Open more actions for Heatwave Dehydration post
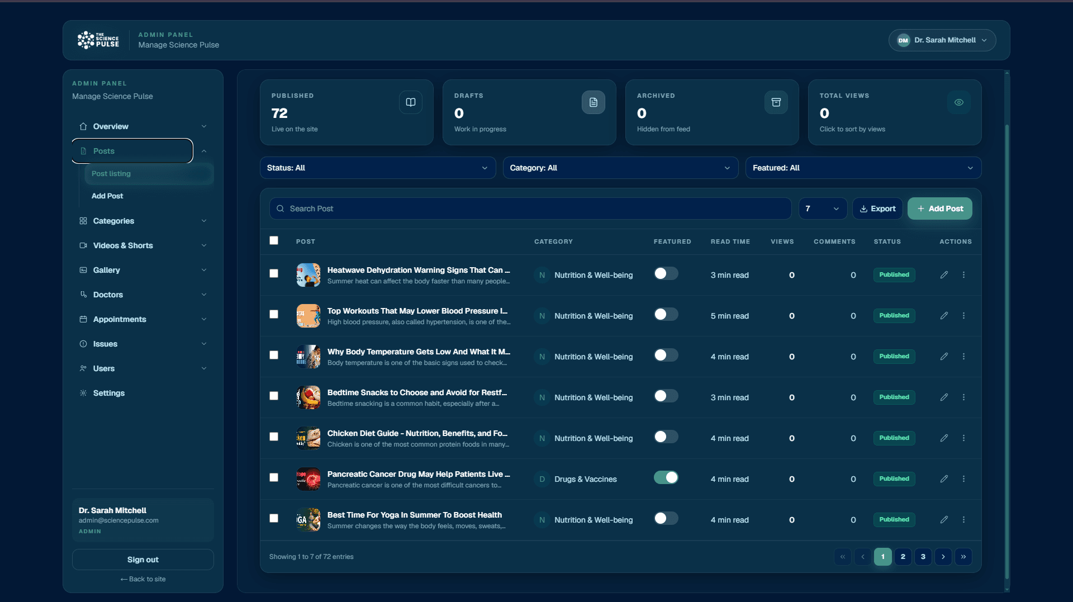 pos(963,275)
